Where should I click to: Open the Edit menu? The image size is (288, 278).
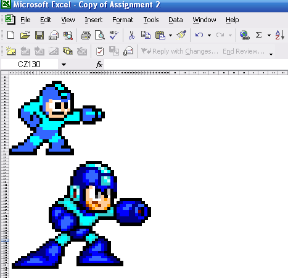pyautogui.click(x=46, y=20)
